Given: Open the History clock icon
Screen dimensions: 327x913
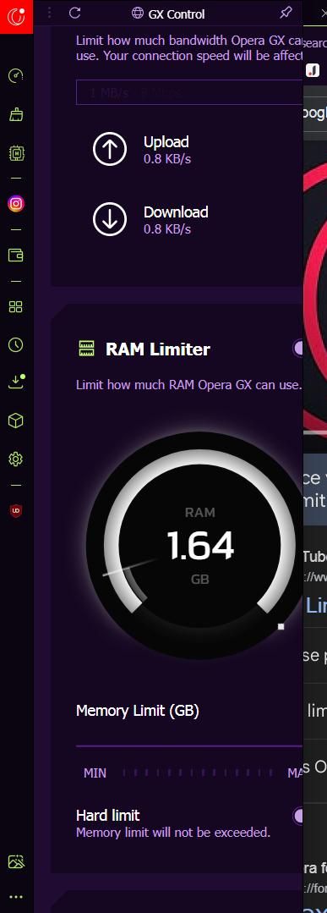Looking at the screenshot, I should [16, 344].
